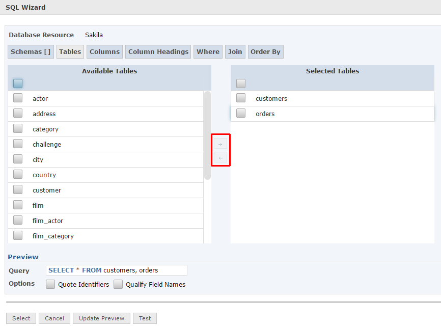Image resolution: width=441 pixels, height=328 pixels.
Task: Select the orders checkbox in Selected Tables
Action: click(x=241, y=113)
